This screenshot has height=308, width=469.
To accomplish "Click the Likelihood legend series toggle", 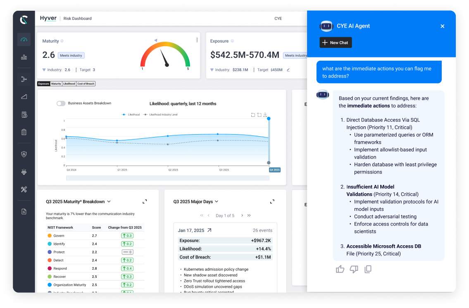I will [x=131, y=114].
